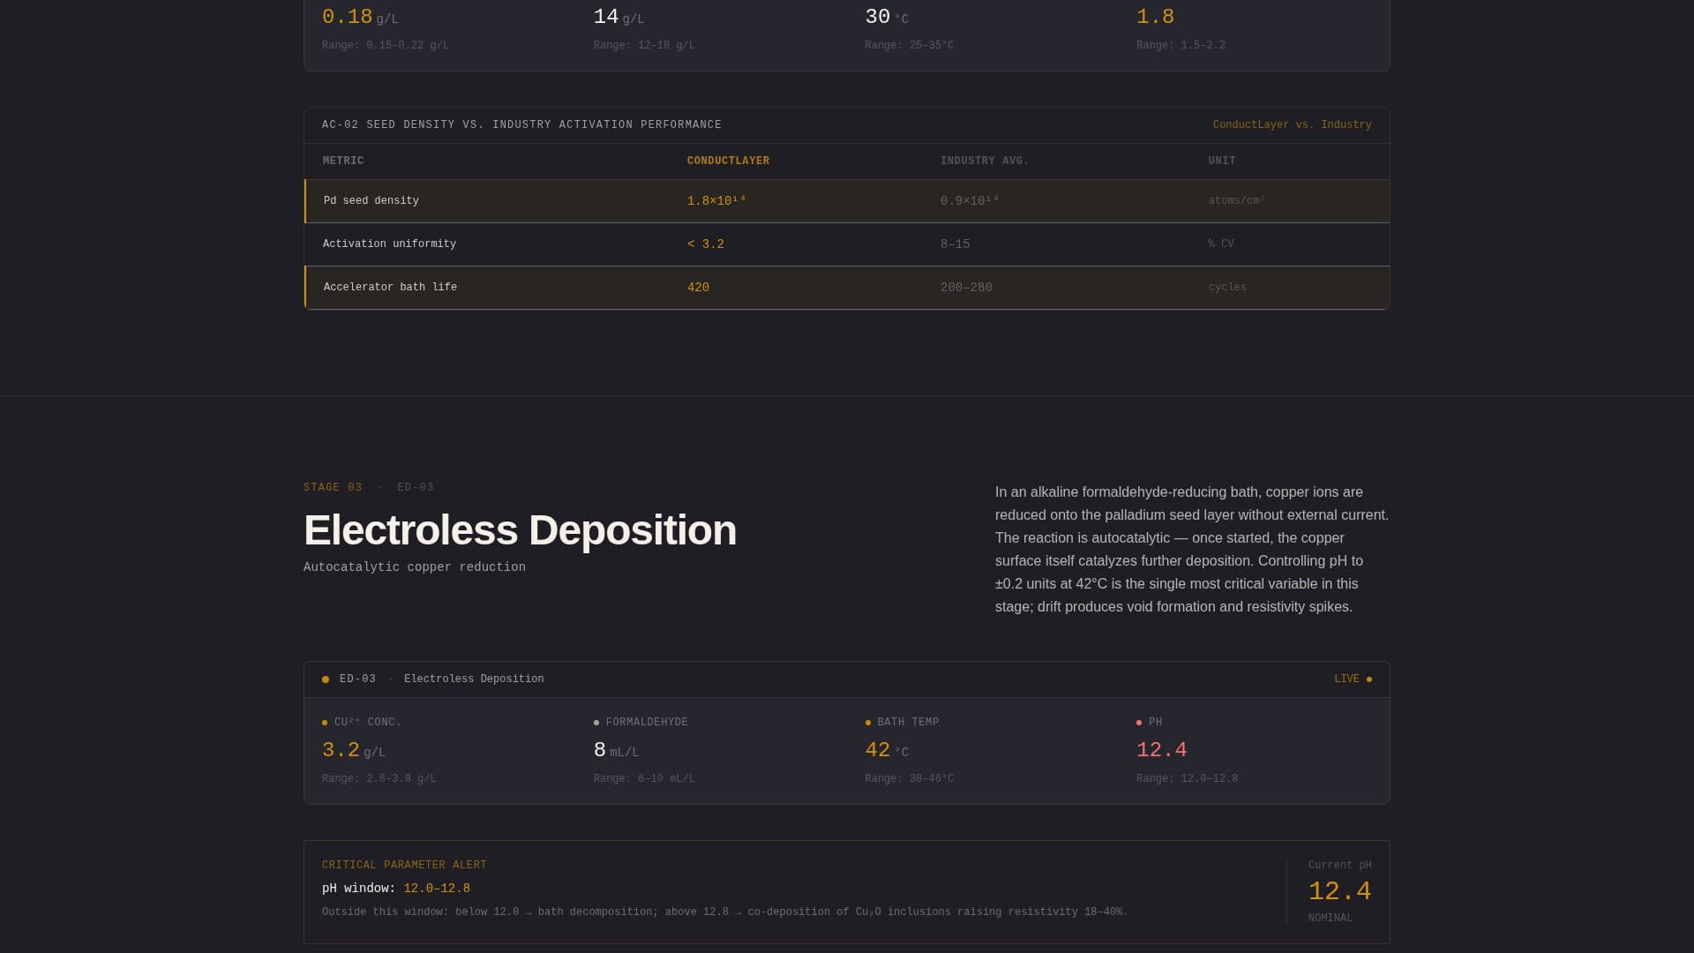Image resolution: width=1694 pixels, height=953 pixels.
Task: Toggle the Activation uniformity row selection
Action: (618, 244)
